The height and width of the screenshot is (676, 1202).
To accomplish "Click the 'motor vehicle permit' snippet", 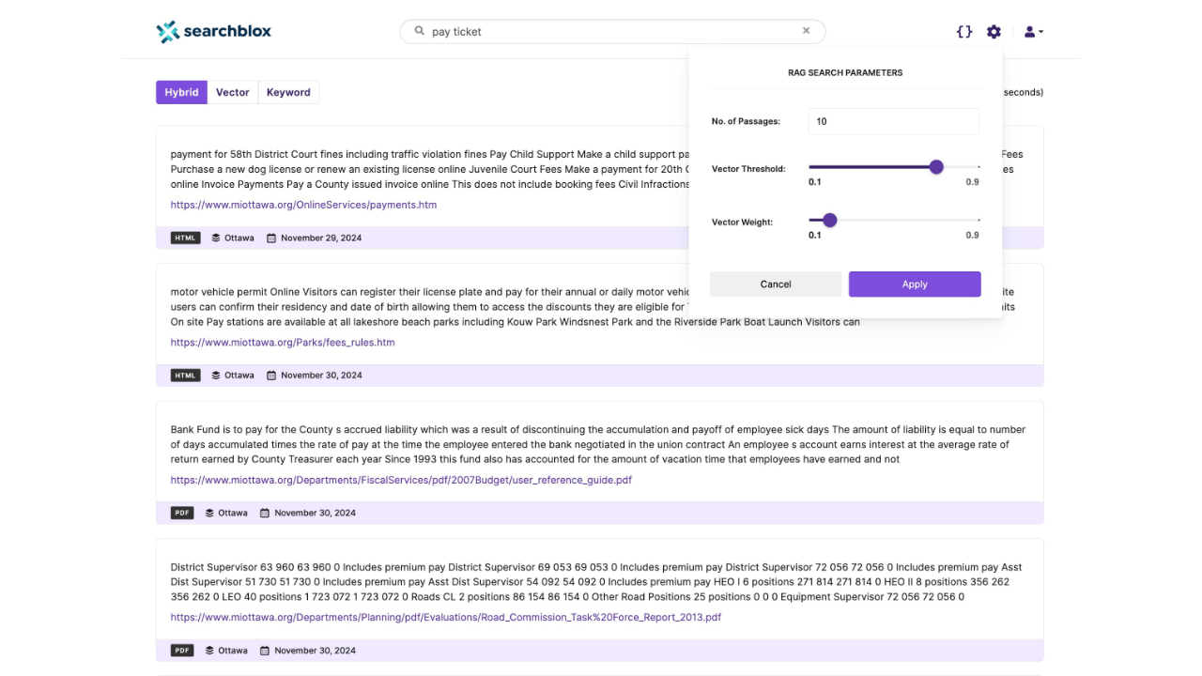I will 593,307.
